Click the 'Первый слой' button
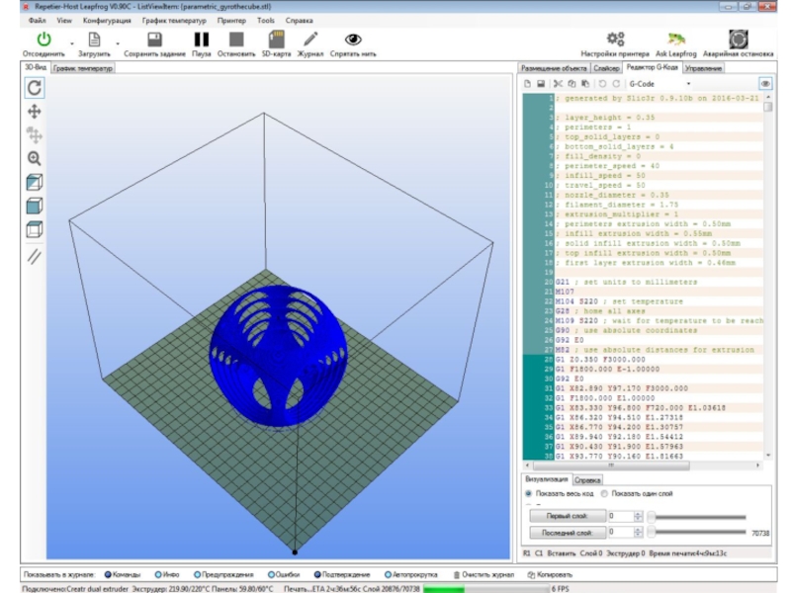Screen dimensions: 791x593 [x=567, y=516]
